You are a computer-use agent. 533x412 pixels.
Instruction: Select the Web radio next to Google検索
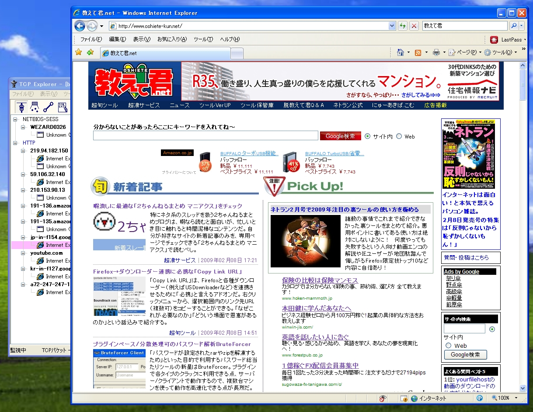399,136
